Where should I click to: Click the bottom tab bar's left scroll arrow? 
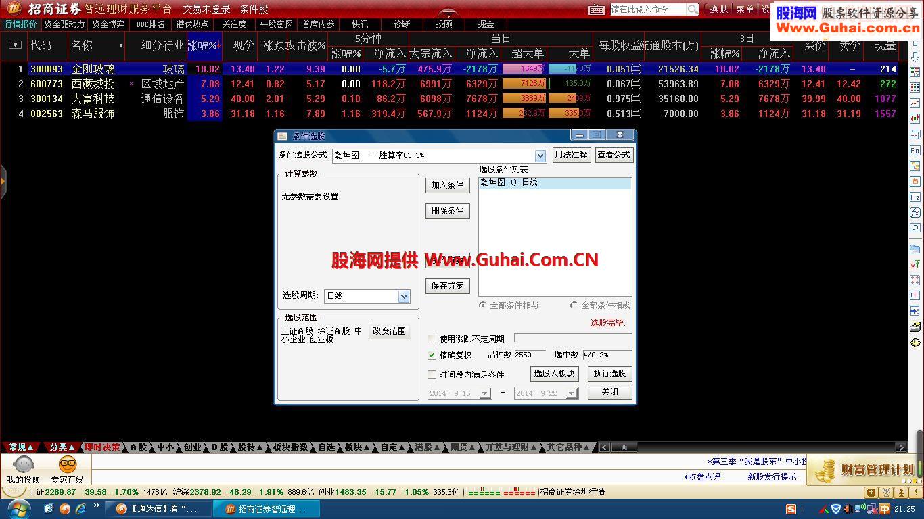click(605, 447)
